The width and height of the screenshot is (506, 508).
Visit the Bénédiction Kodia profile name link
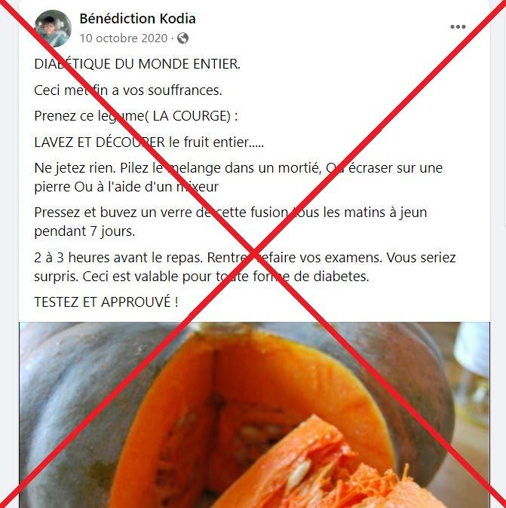click(137, 19)
